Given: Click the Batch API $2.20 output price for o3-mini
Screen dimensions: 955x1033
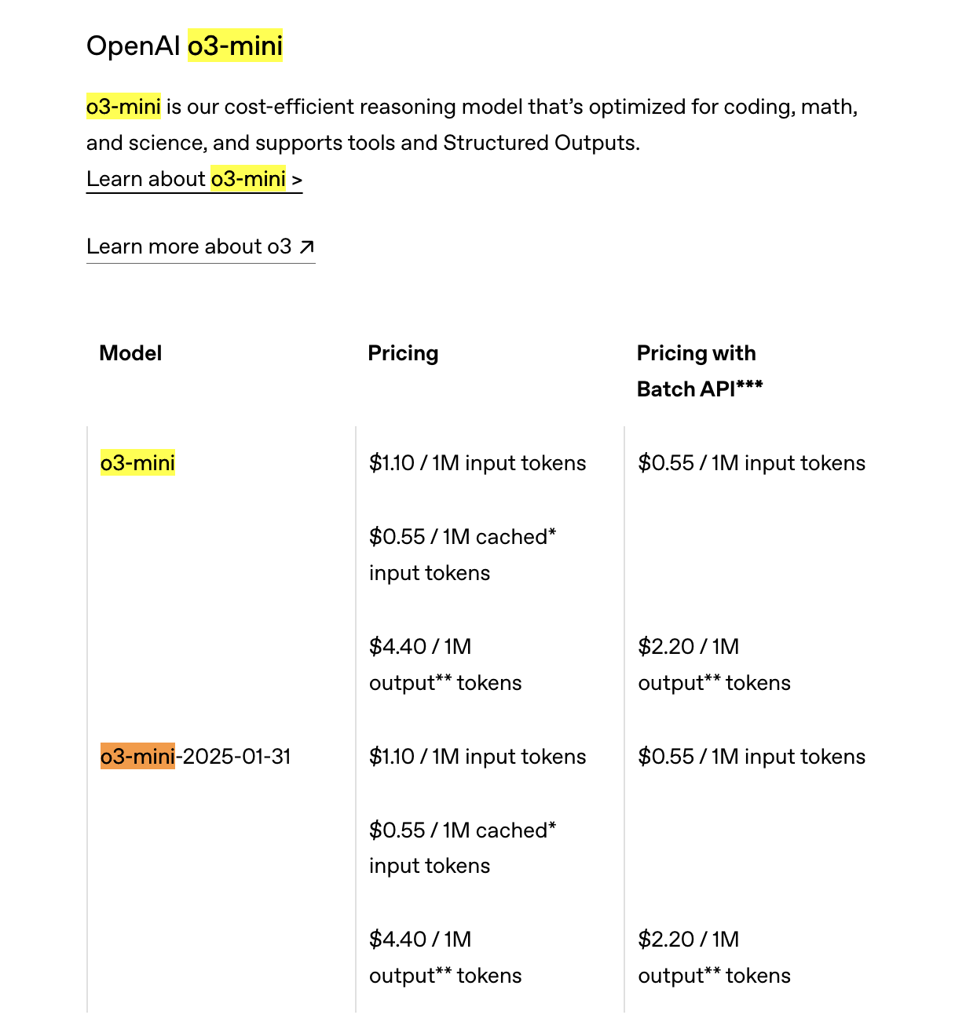Looking at the screenshot, I should coord(714,665).
